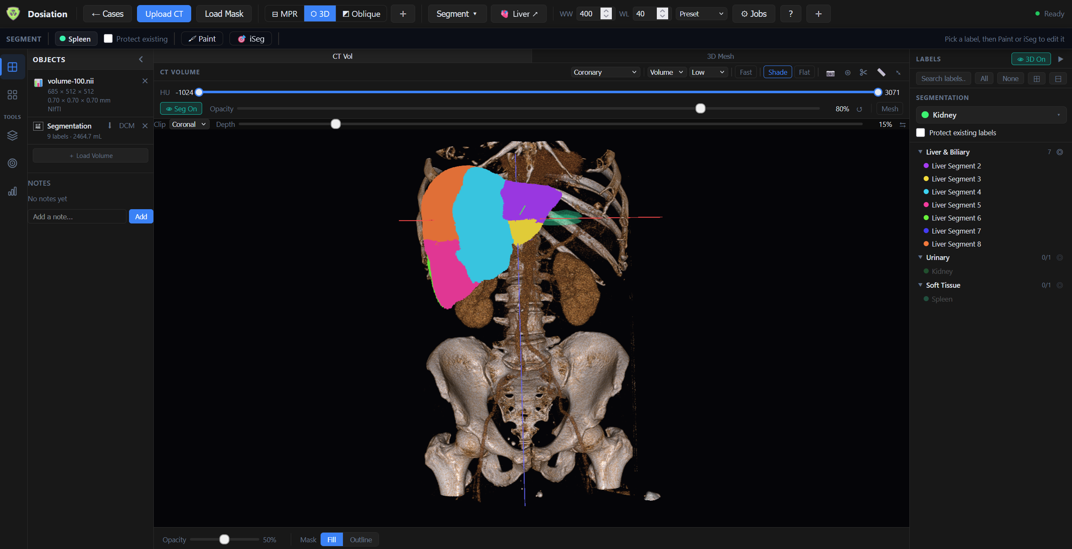Screen dimensions: 1072x549
Task: Open the Jobs panel
Action: pos(754,14)
